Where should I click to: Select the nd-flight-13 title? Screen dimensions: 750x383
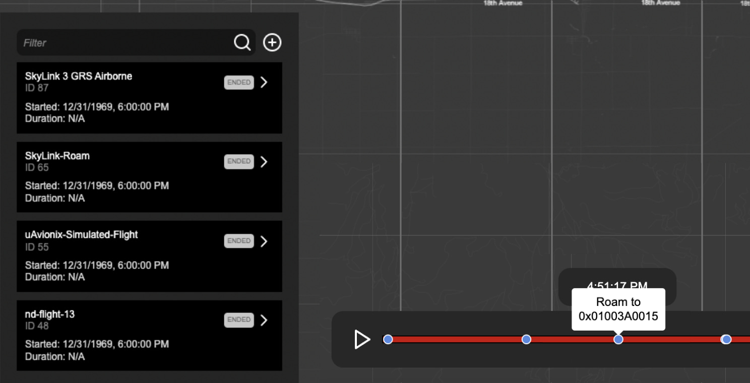(x=50, y=314)
